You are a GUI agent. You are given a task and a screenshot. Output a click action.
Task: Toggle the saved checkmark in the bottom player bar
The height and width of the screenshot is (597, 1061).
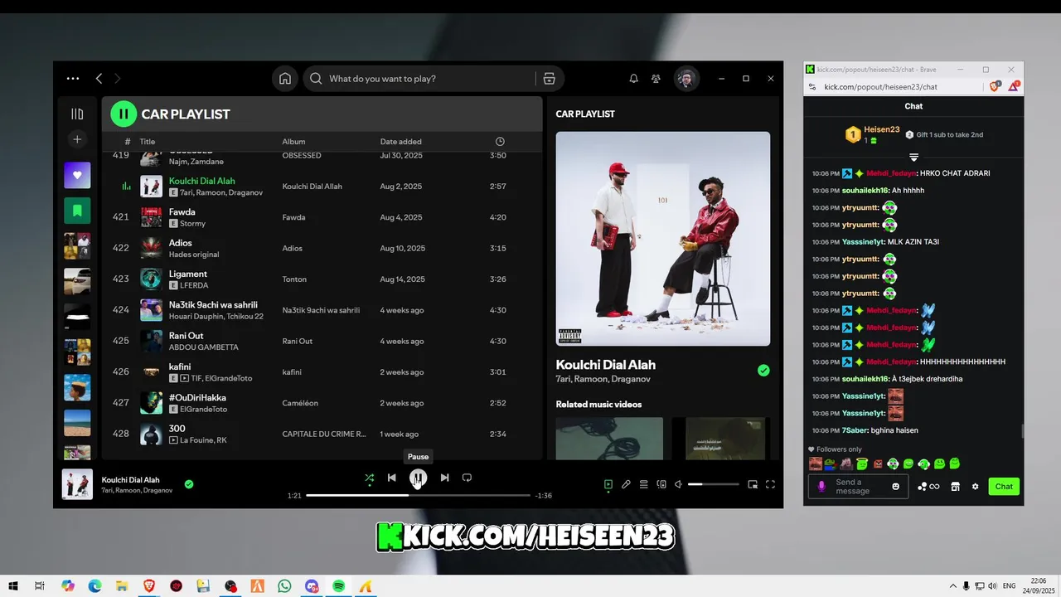pos(189,484)
